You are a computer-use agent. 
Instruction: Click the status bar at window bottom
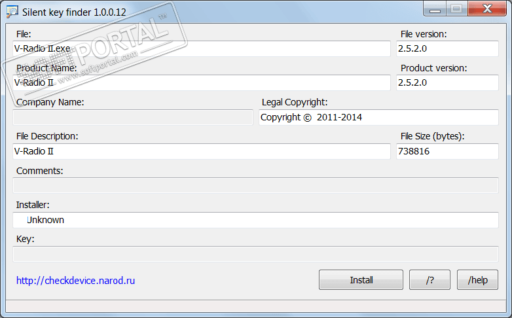(x=256, y=306)
